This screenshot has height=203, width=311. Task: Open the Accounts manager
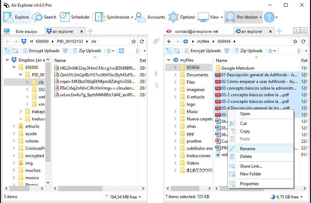pos(150,17)
